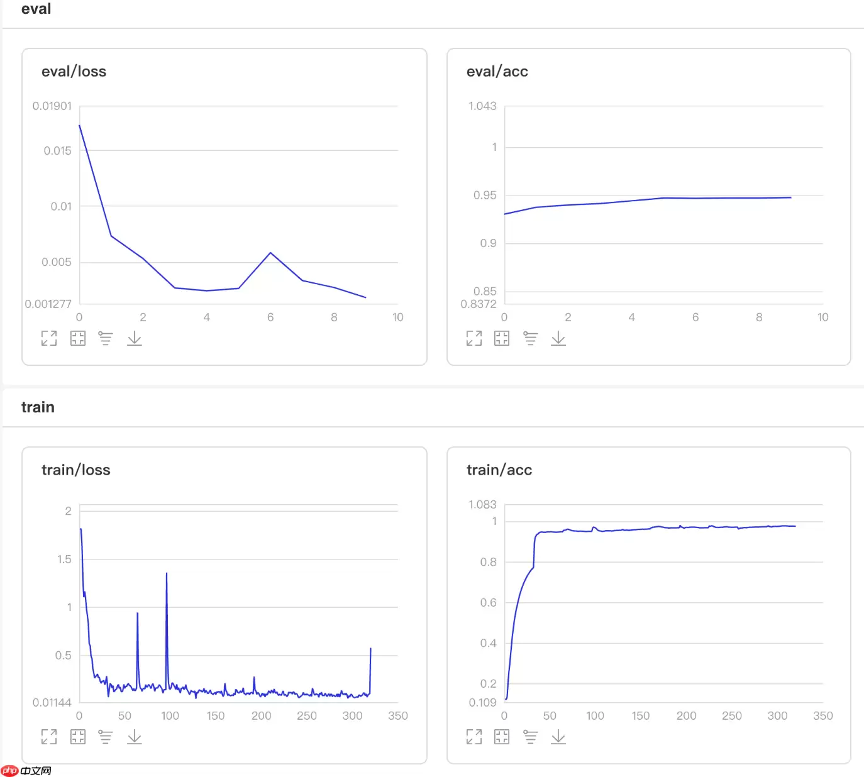Open the php中文网 logo link

[x=26, y=771]
